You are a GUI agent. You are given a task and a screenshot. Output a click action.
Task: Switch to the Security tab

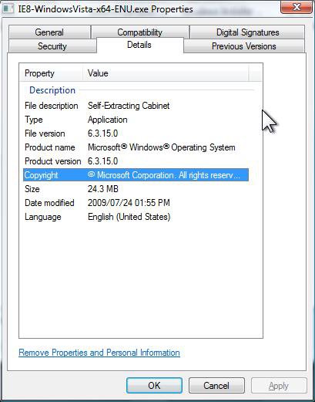[x=52, y=46]
